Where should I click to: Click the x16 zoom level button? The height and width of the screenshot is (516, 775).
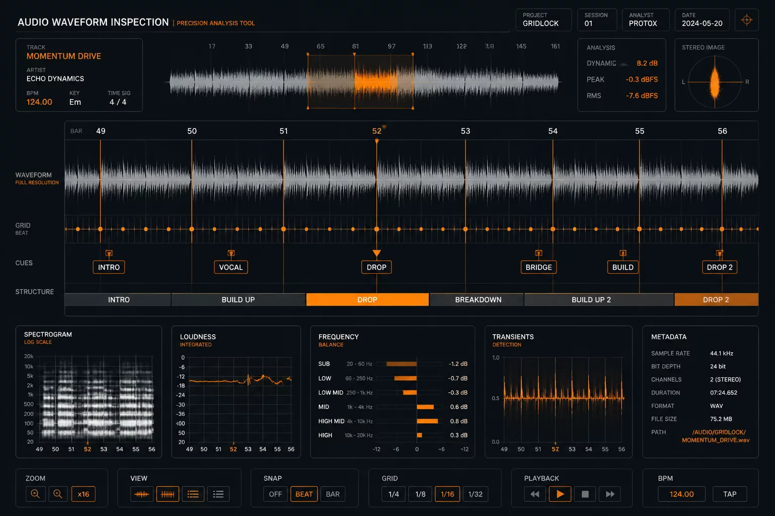click(x=83, y=494)
